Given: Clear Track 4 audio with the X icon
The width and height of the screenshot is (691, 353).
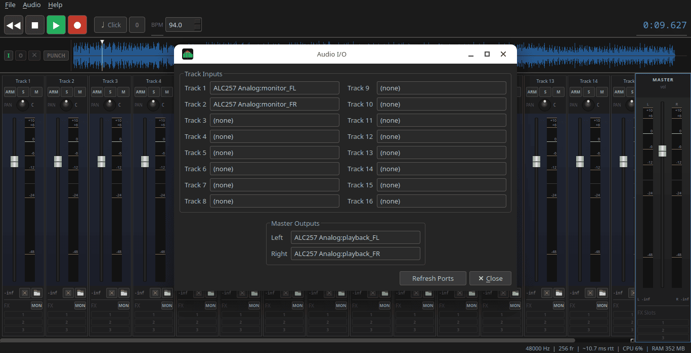Looking at the screenshot, I should point(155,293).
